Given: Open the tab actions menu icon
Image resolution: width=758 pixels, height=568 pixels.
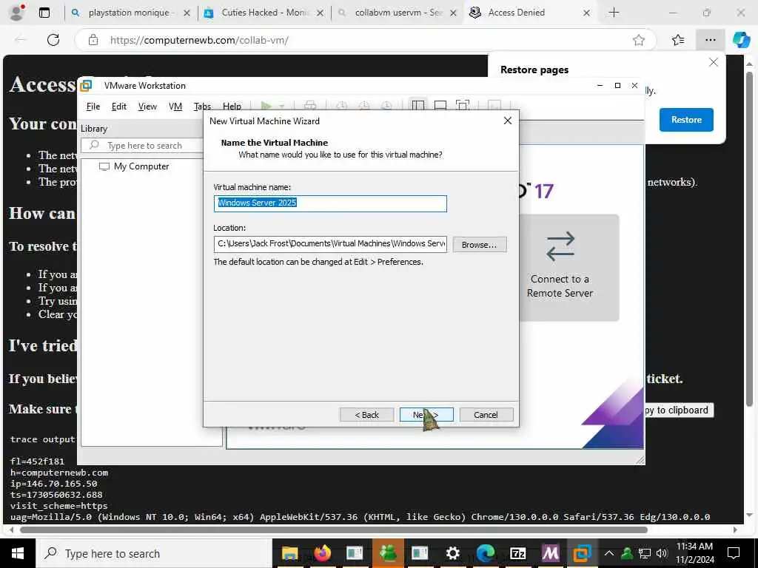Looking at the screenshot, I should click(44, 13).
